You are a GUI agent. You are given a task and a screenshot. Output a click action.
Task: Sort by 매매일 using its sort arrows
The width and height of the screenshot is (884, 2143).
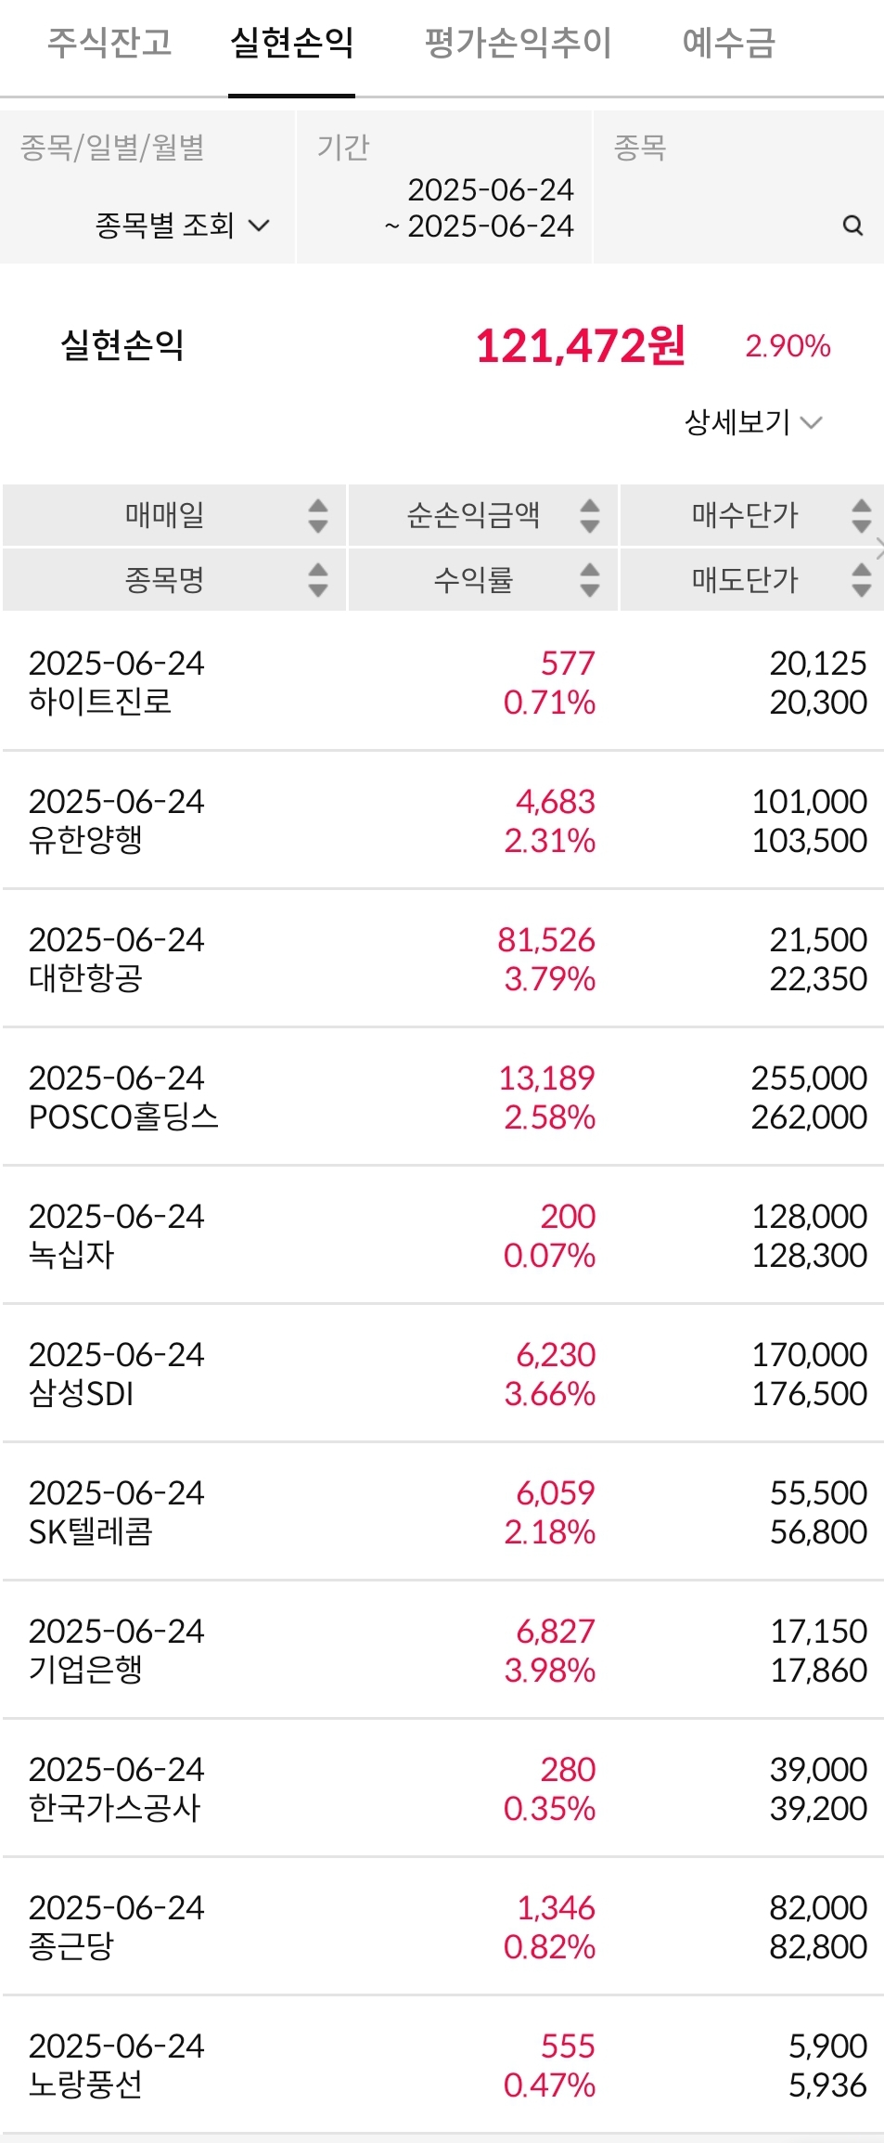click(x=318, y=515)
